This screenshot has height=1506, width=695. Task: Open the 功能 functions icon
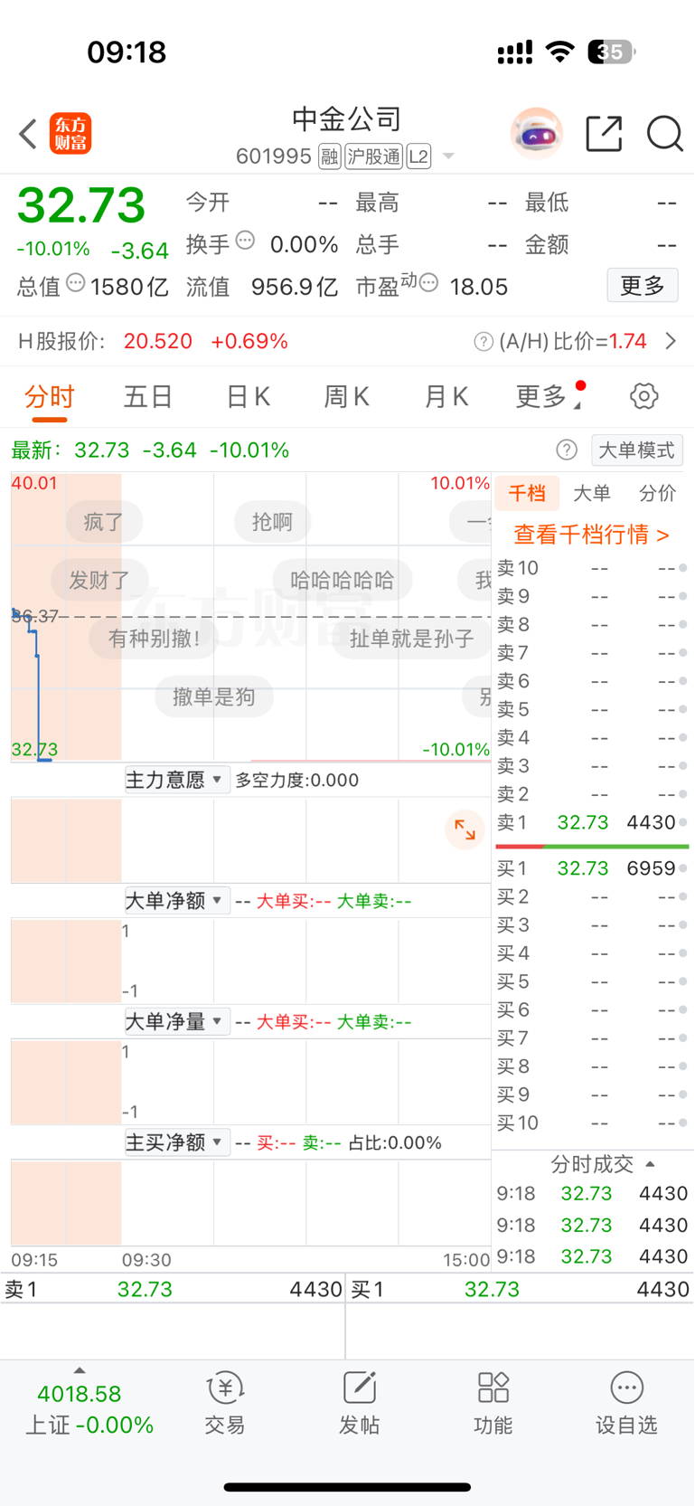[493, 1402]
